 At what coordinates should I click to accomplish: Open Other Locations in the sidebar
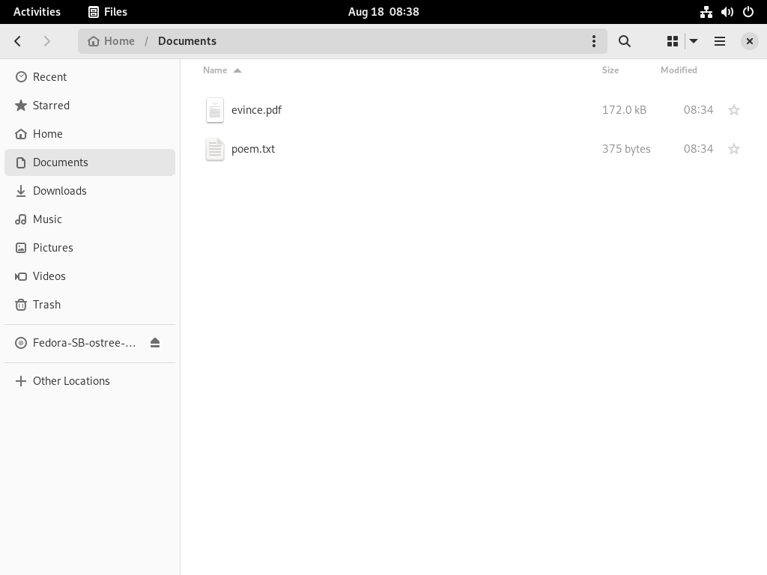(90, 381)
